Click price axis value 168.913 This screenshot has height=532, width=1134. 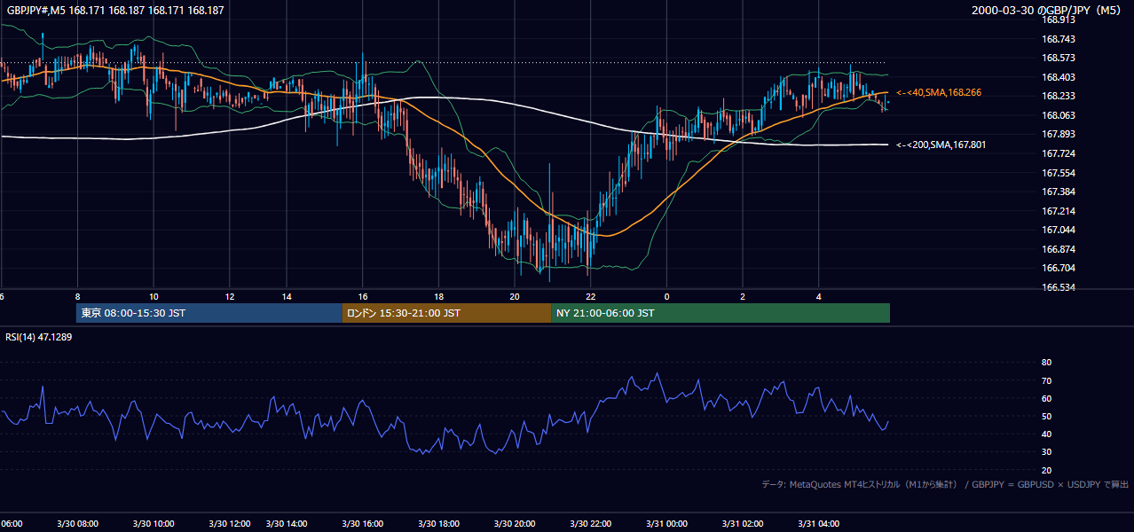pyautogui.click(x=1059, y=20)
